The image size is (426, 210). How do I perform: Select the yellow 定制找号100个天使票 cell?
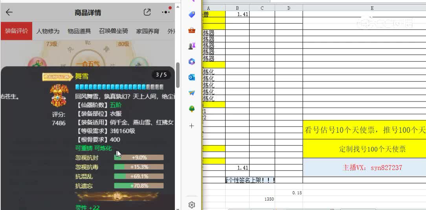click(x=365, y=149)
